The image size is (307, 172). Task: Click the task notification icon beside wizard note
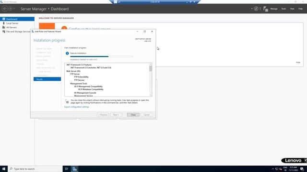click(67, 101)
